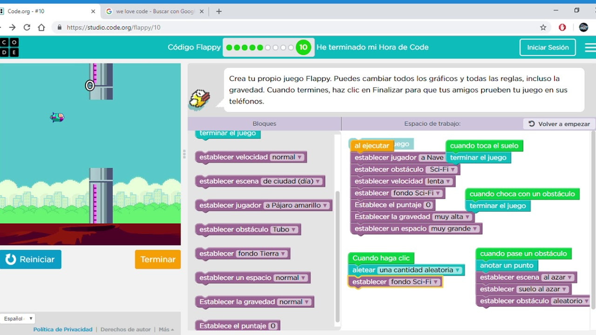Screen dimensions: 596x335
Task: Click the bookmark star icon
Action: pos(543,27)
